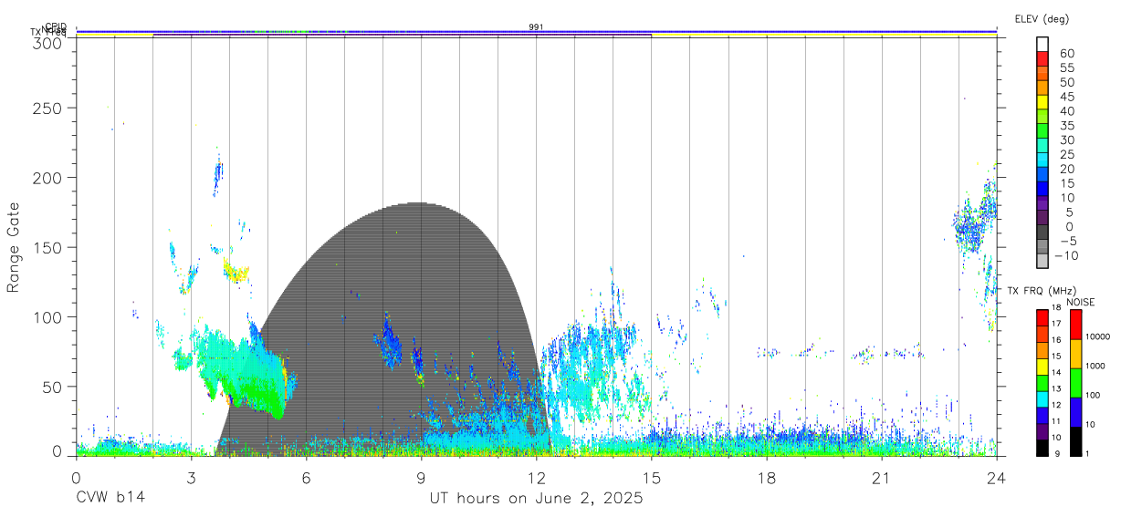Click y-axis tick label '250'
1121x517 pixels.
pyautogui.click(x=48, y=108)
